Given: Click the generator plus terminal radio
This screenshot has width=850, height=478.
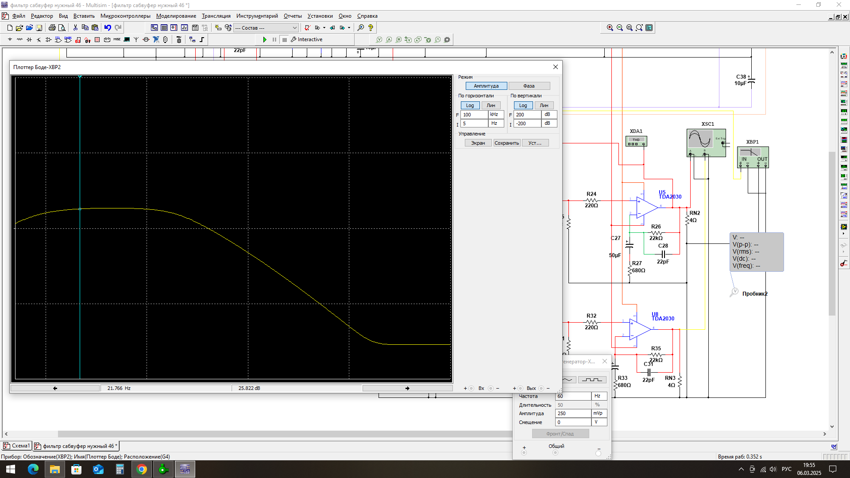Looking at the screenshot, I should [x=524, y=453].
